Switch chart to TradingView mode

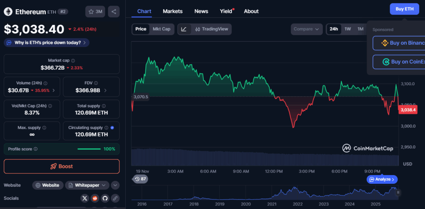coord(212,29)
